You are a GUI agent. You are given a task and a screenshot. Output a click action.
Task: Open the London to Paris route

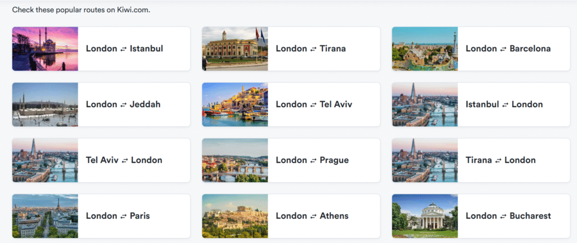118,216
